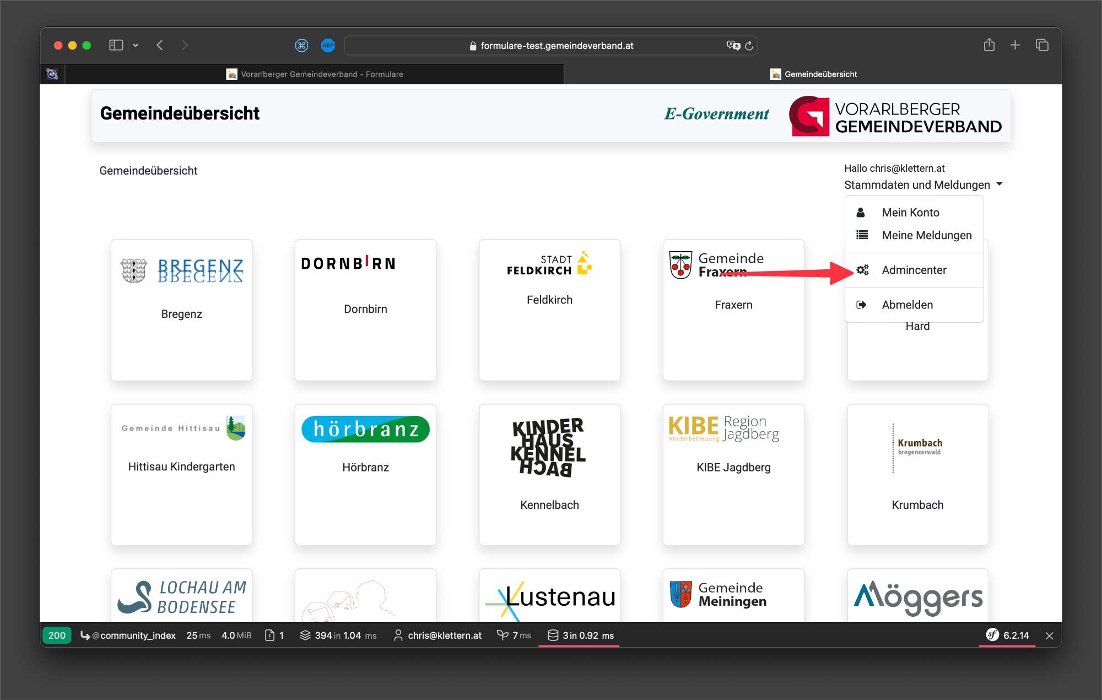Choose Abmelden to log out
This screenshot has height=700, width=1102.
point(914,305)
